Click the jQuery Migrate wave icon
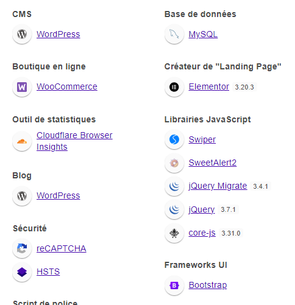The height and width of the screenshot is (305, 295). (174, 186)
